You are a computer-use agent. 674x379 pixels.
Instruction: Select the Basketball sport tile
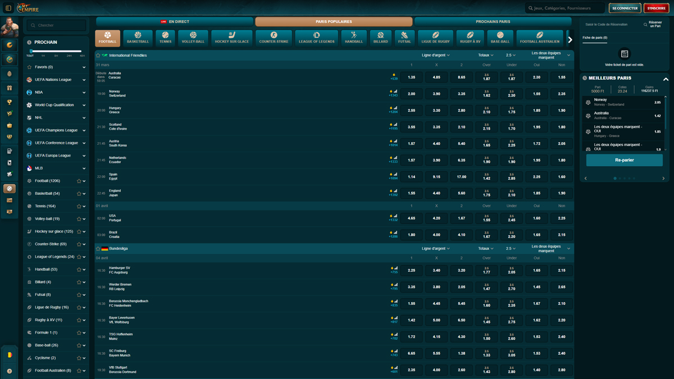tap(138, 38)
